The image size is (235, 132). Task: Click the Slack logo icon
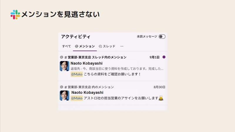point(15,14)
